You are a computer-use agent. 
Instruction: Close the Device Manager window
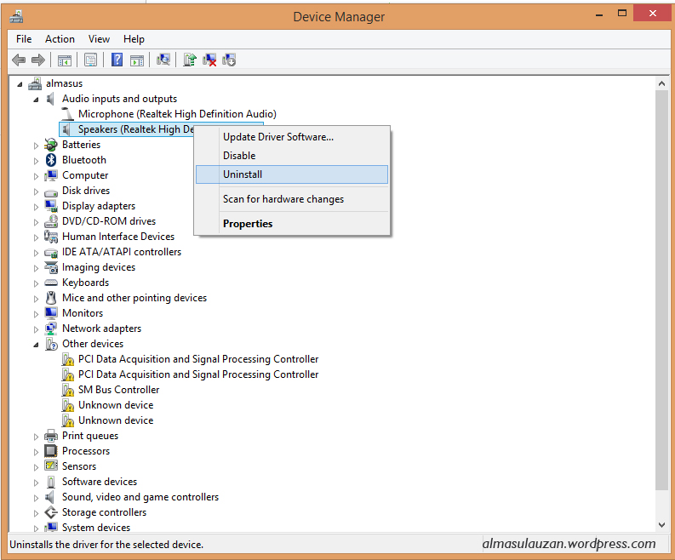tap(653, 14)
